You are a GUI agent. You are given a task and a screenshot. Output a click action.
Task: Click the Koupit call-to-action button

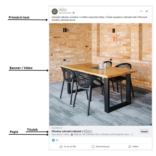point(144,131)
